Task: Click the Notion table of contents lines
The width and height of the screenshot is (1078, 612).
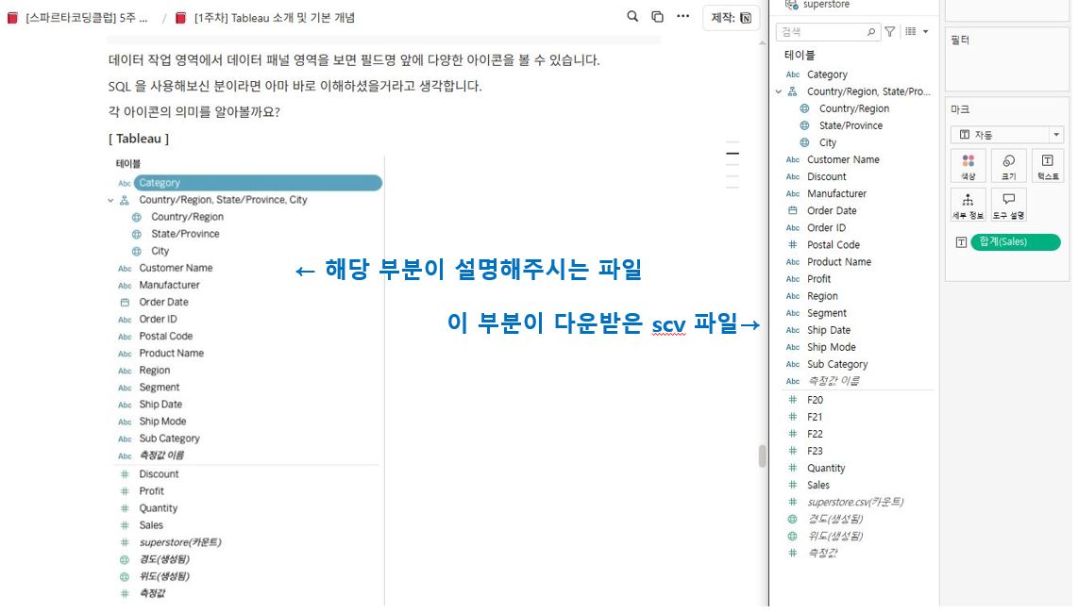Action: (x=733, y=165)
